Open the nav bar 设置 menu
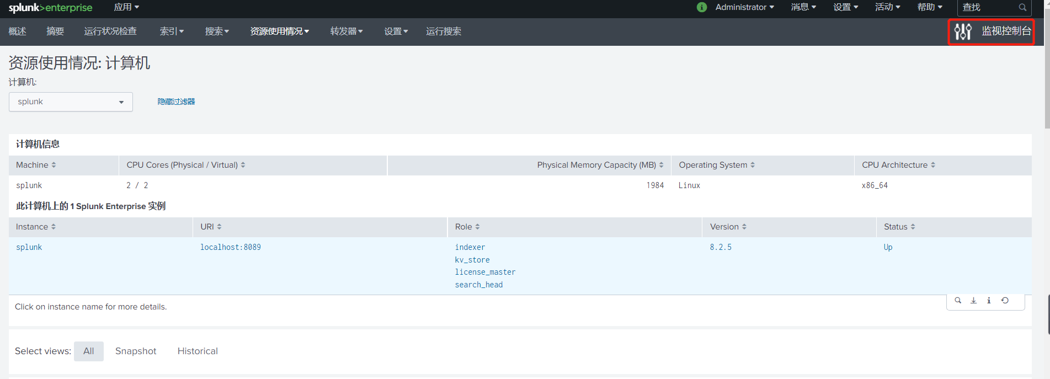The height and width of the screenshot is (379, 1050). coord(396,31)
